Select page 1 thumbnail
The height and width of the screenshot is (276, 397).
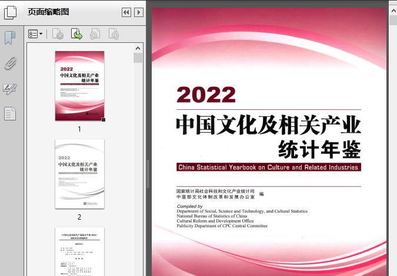coord(79,86)
